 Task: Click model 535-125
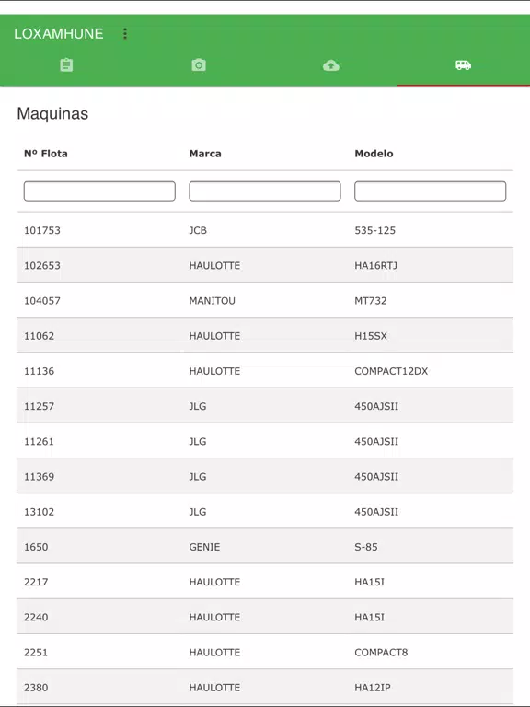pos(375,230)
